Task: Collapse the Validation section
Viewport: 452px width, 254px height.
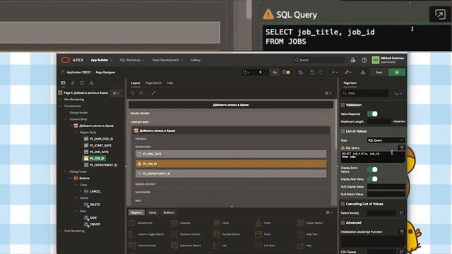Action: (x=343, y=105)
